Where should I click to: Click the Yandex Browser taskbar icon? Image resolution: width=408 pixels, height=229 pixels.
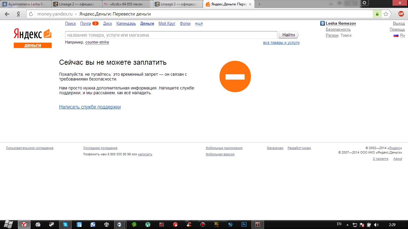coord(24,225)
